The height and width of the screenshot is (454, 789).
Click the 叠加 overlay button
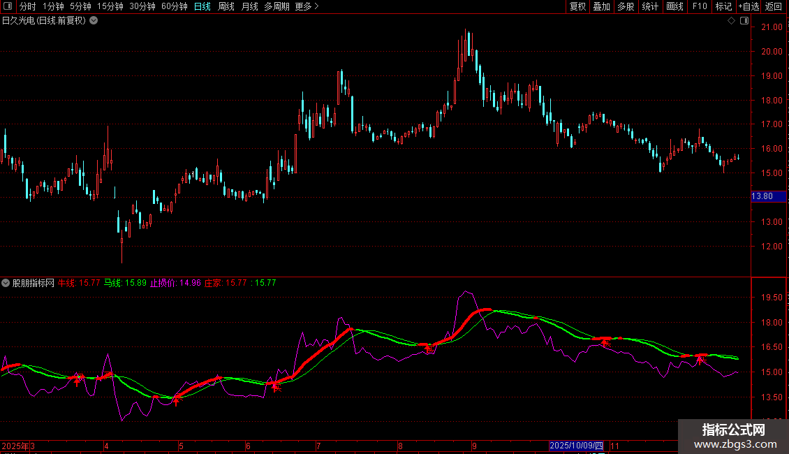[x=601, y=6]
